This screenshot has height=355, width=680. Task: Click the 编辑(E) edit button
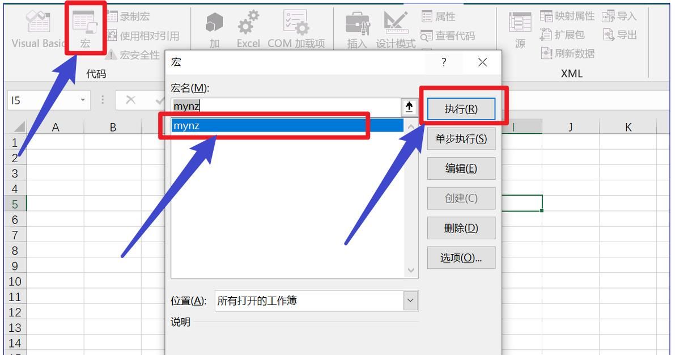[461, 168]
